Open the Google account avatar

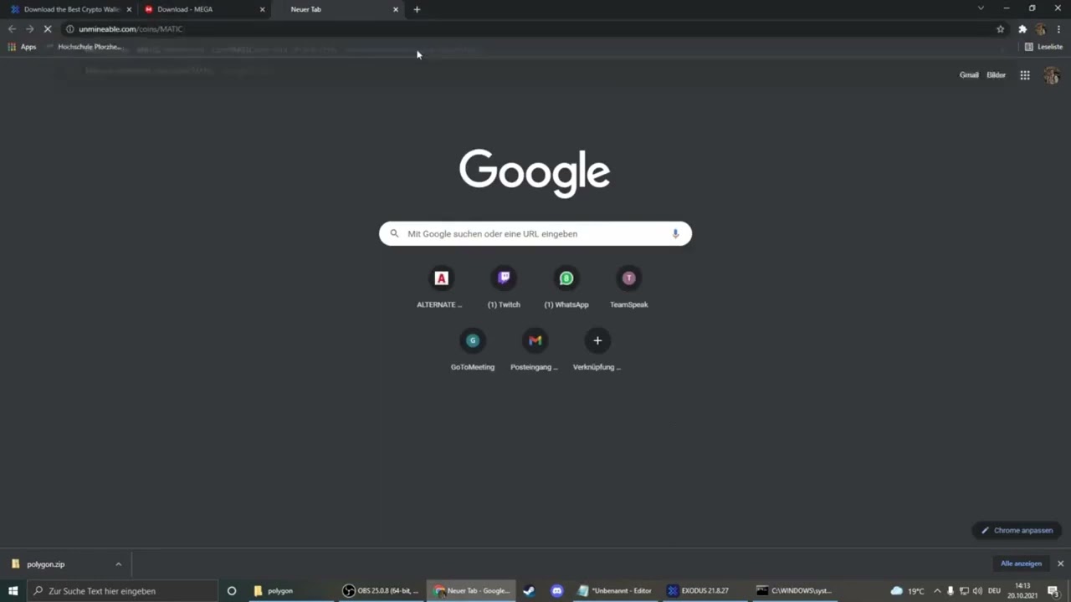(x=1052, y=75)
